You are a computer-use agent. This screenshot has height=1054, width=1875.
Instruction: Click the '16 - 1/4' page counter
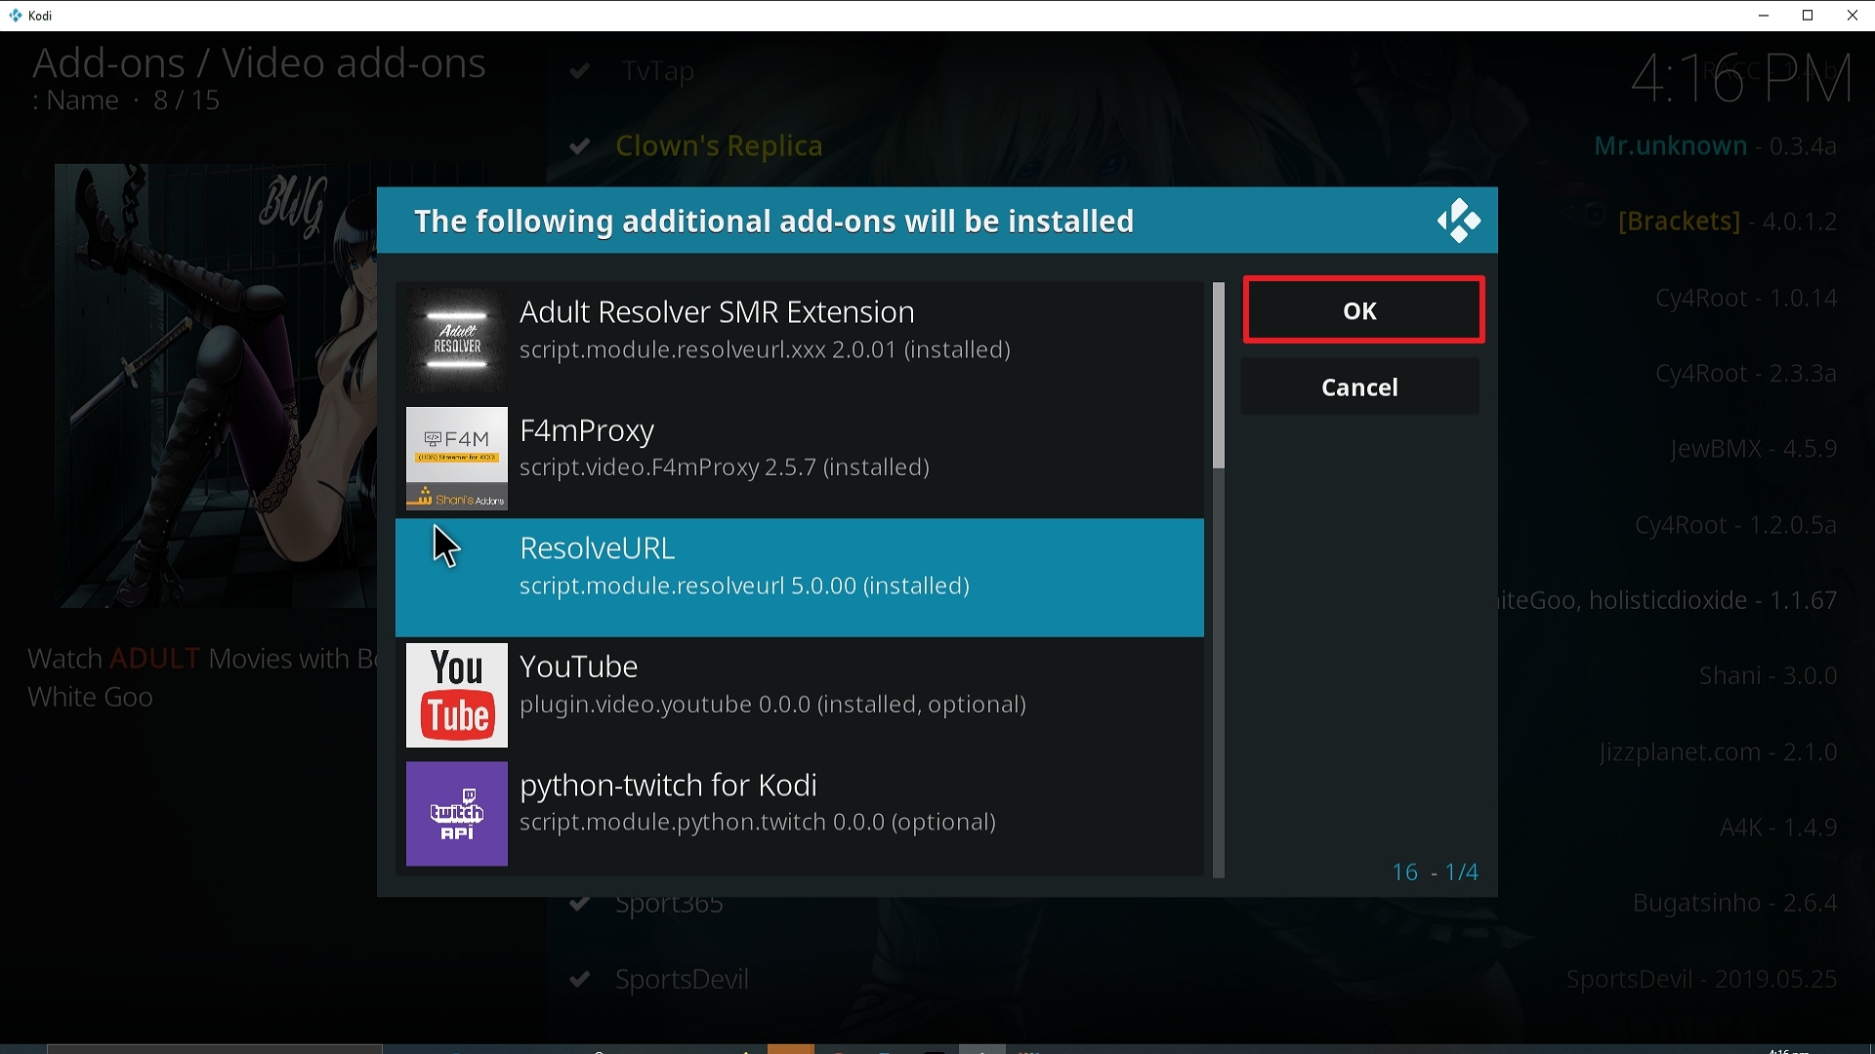pos(1435,872)
